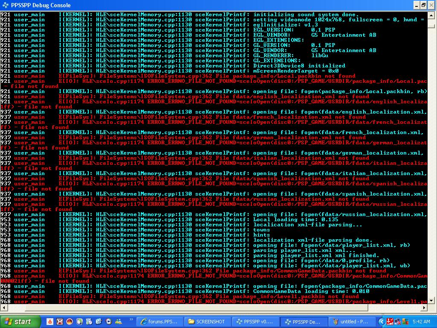Show hidden system tray icons
This screenshot has width=437, height=328.
382,322
